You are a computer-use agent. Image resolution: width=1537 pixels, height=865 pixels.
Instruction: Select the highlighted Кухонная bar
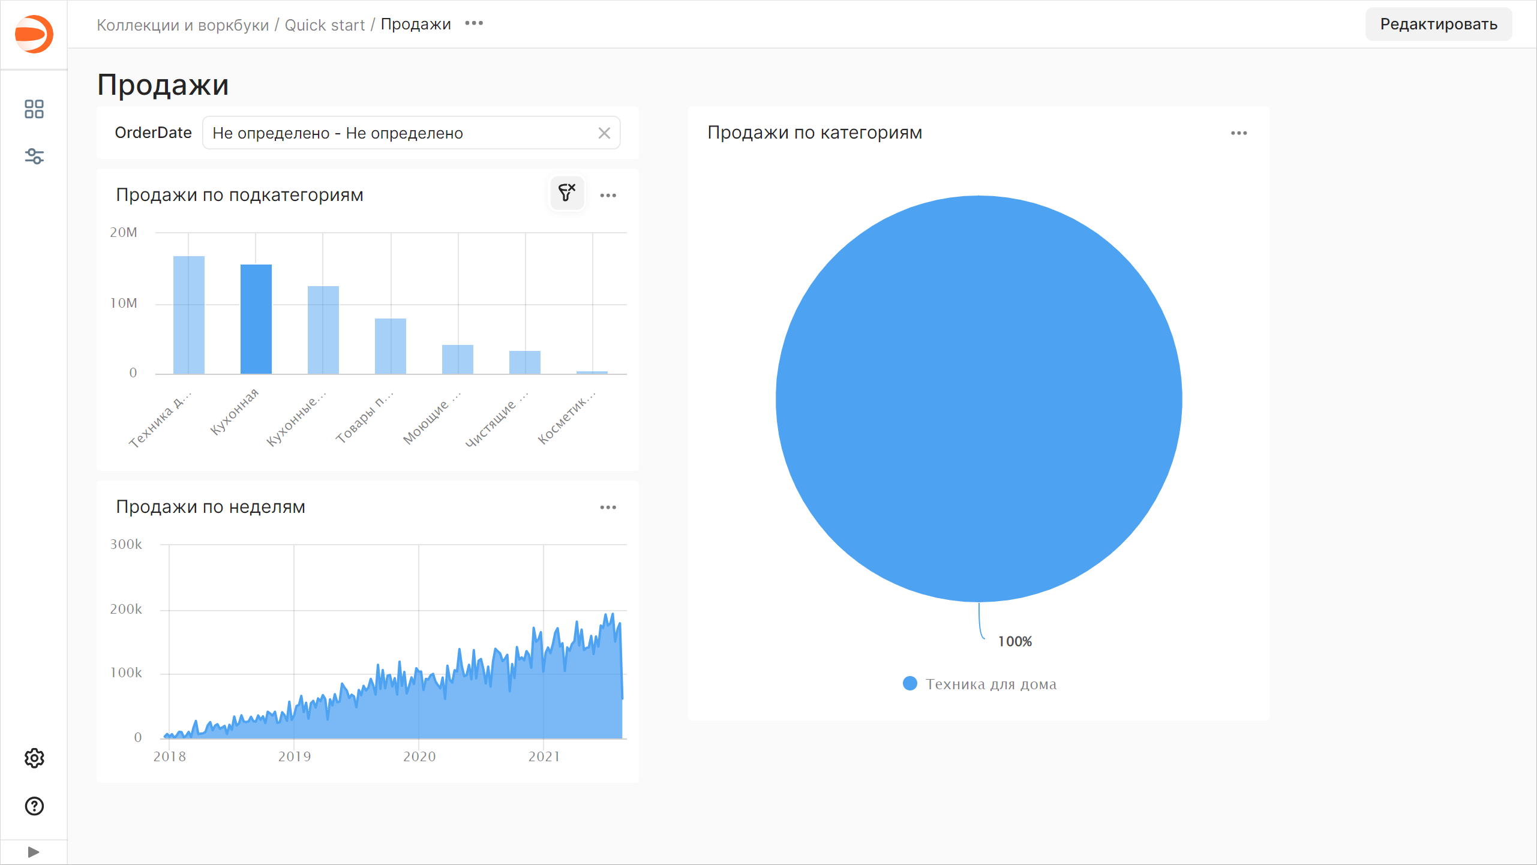pyautogui.click(x=256, y=319)
